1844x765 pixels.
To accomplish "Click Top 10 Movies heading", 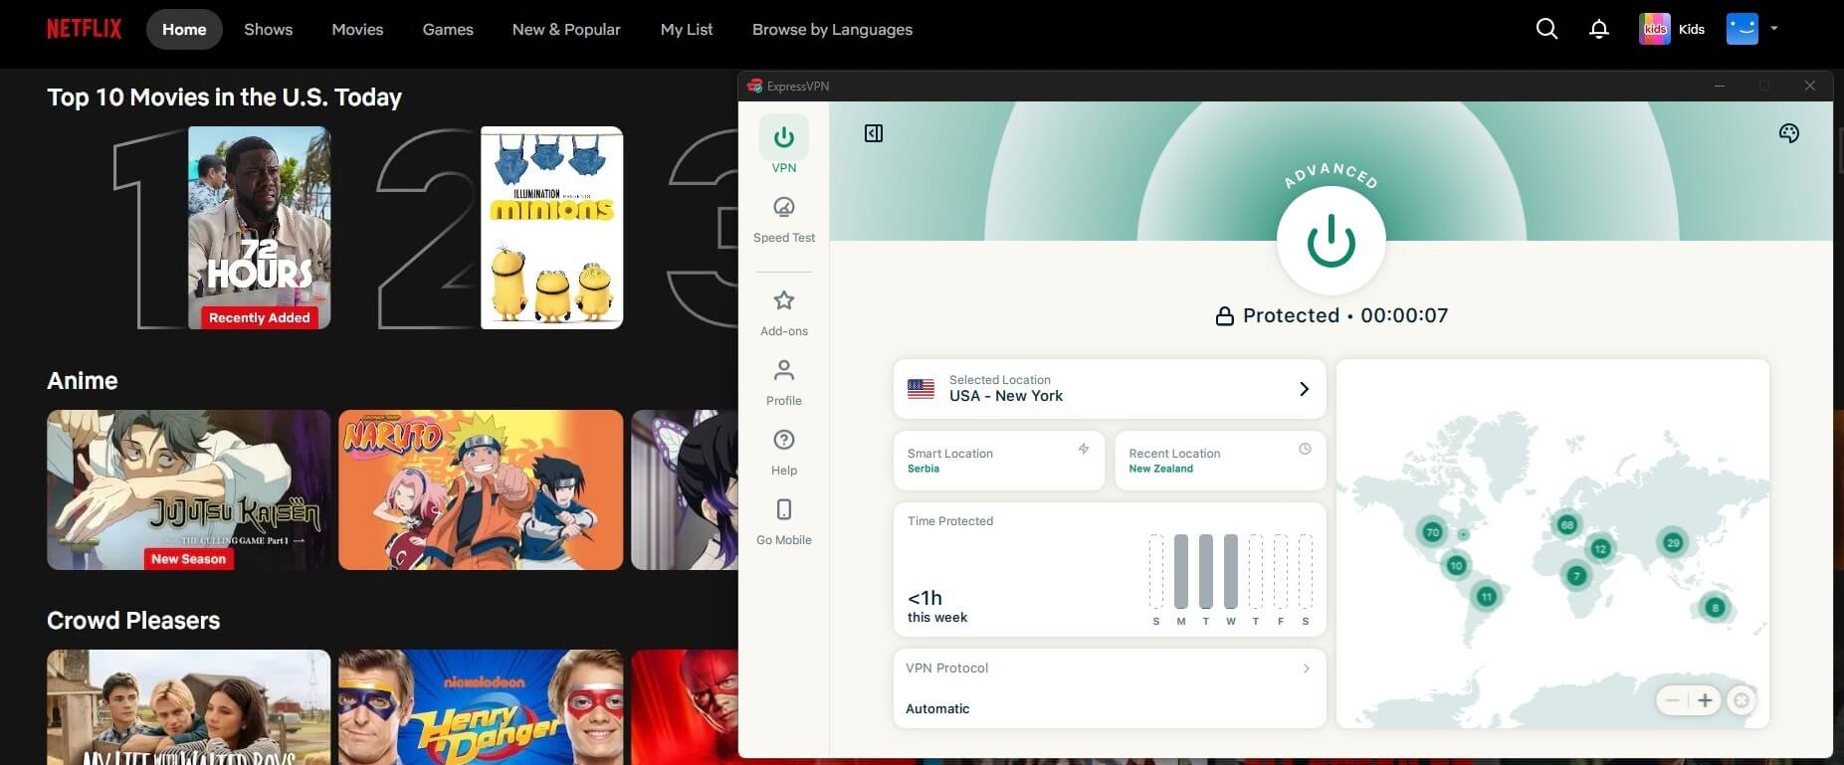I will click(225, 97).
